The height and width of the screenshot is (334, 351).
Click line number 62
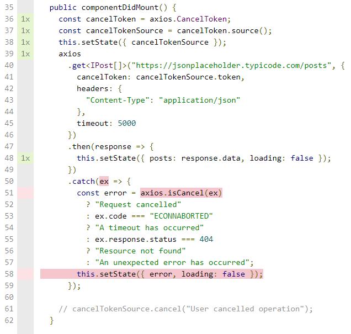(x=8, y=321)
